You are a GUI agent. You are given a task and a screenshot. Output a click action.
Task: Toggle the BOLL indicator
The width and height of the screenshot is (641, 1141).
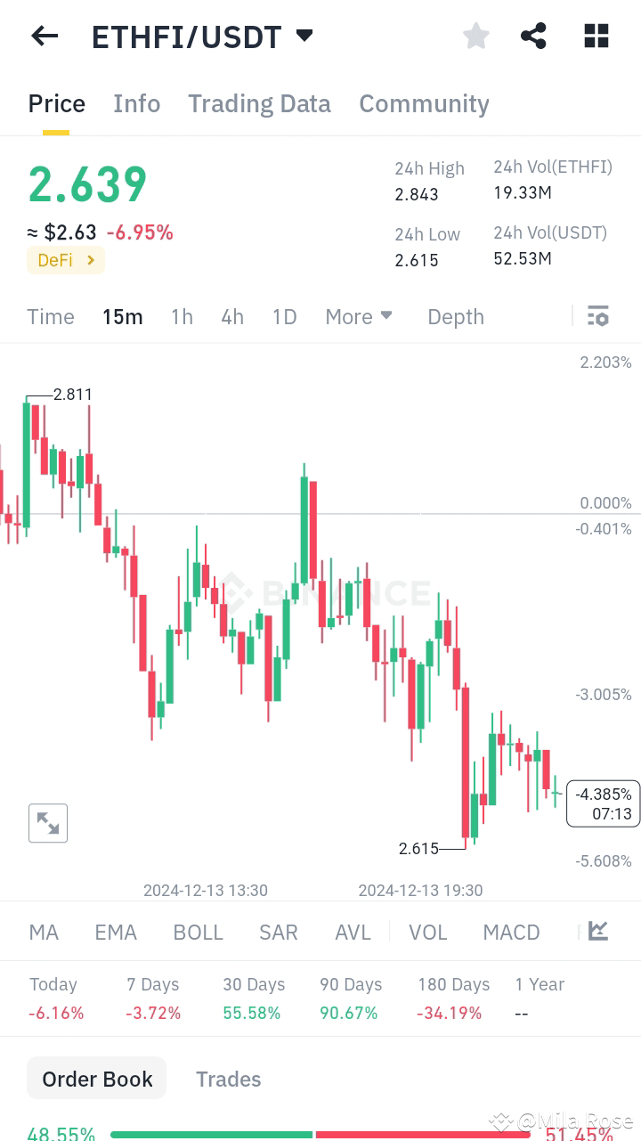pyautogui.click(x=198, y=932)
